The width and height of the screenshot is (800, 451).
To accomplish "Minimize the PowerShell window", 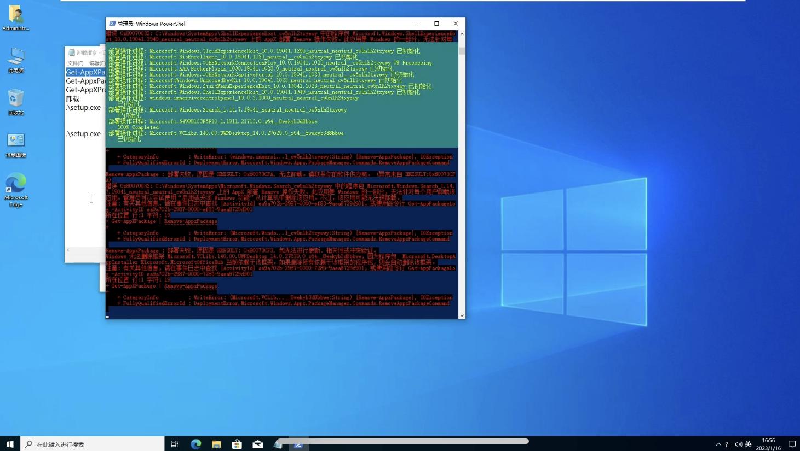I will point(418,24).
